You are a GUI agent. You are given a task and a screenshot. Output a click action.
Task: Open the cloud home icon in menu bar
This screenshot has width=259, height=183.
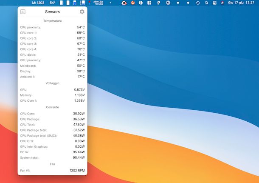124,3
